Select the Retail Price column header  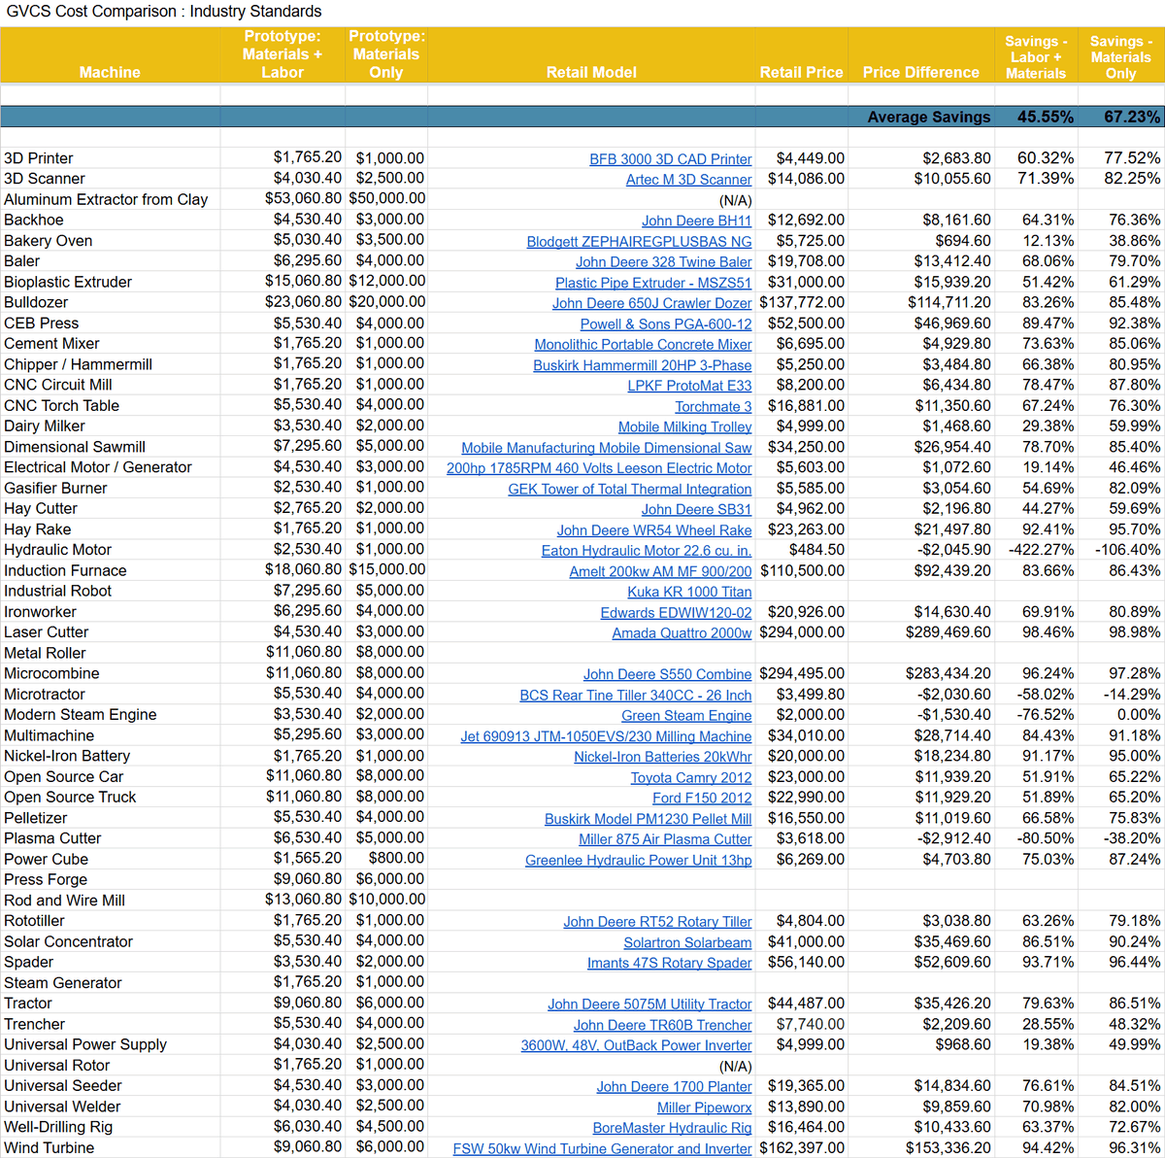pos(801,72)
